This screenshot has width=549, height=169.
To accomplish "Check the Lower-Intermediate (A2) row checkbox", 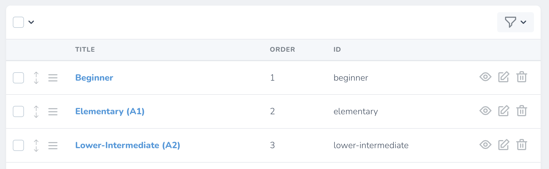I will coord(18,146).
